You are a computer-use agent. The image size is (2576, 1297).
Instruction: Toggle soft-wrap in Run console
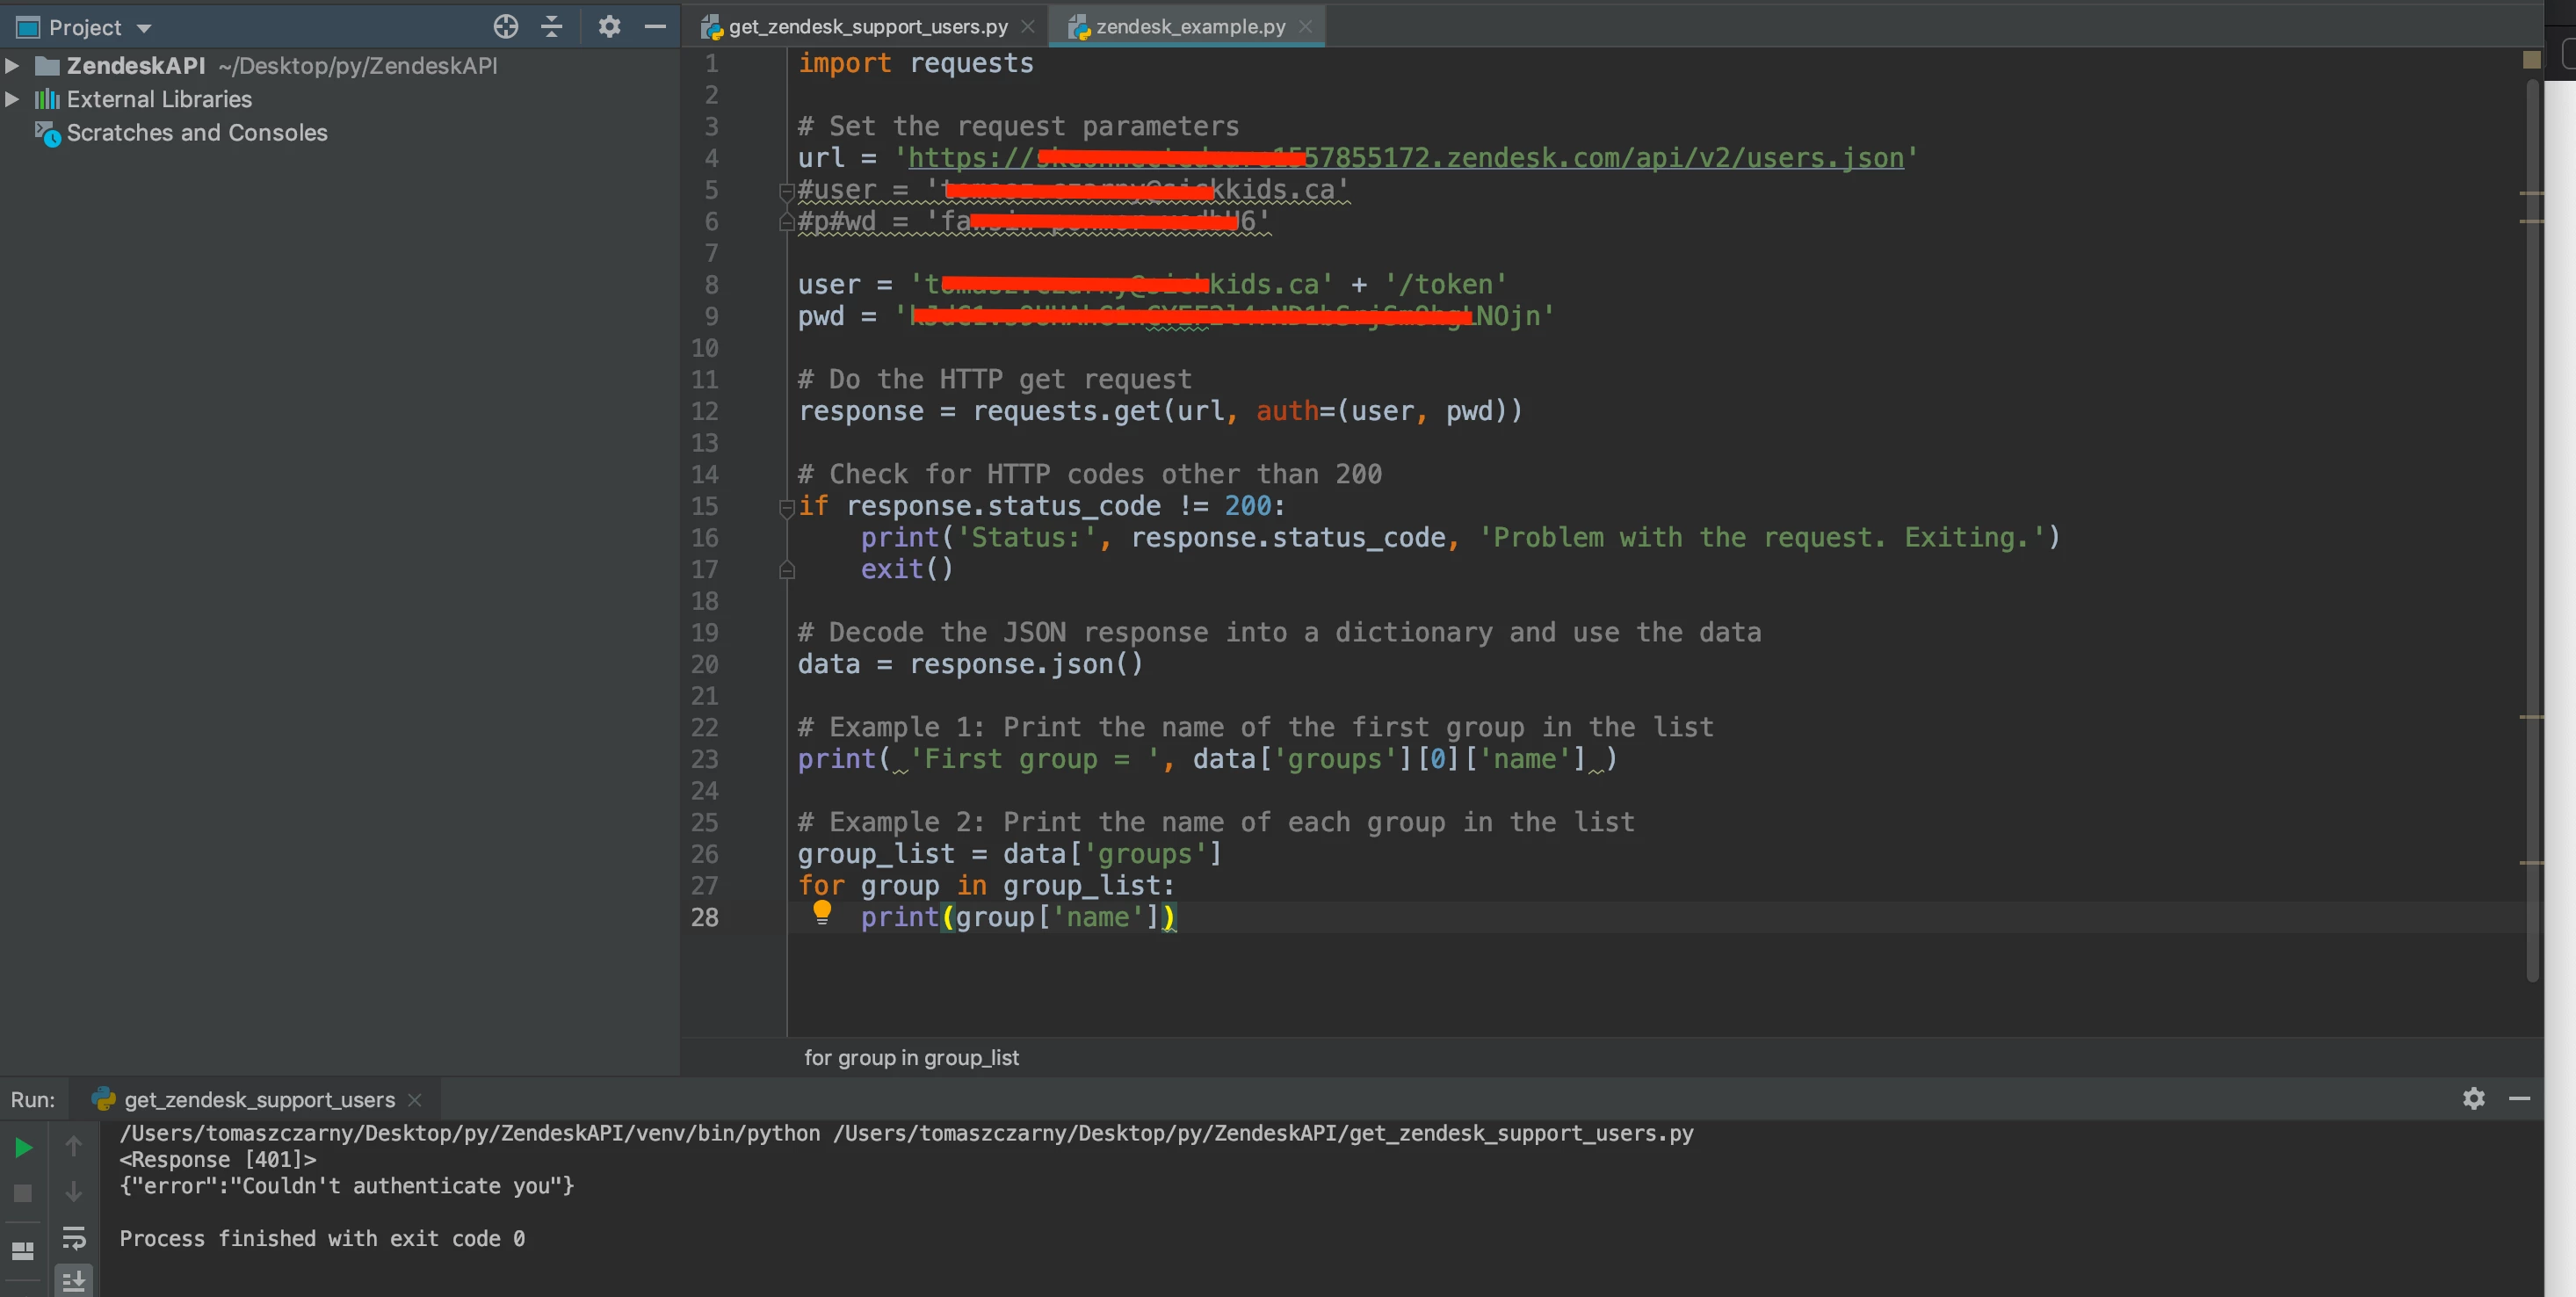tap(74, 1238)
